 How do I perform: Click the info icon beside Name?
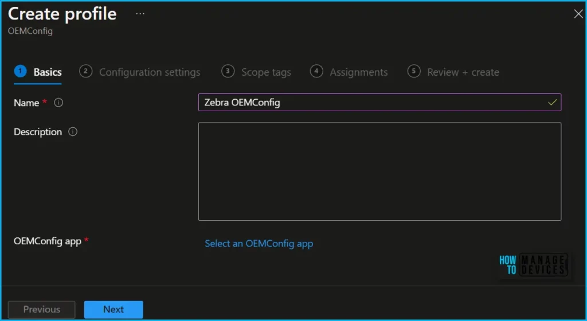[58, 102]
